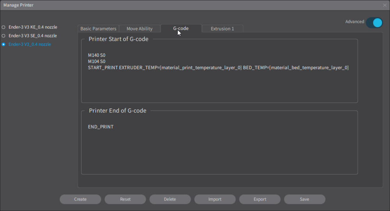This screenshot has height=211, width=390.
Task: Export the printer profile
Action: pyautogui.click(x=260, y=199)
